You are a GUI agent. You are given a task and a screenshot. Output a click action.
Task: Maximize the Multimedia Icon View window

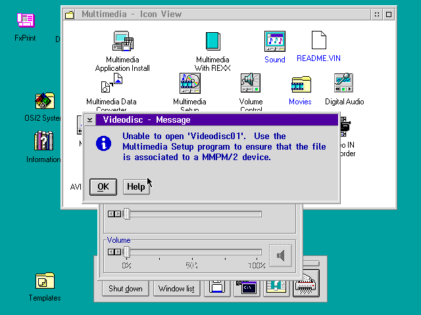(x=389, y=14)
